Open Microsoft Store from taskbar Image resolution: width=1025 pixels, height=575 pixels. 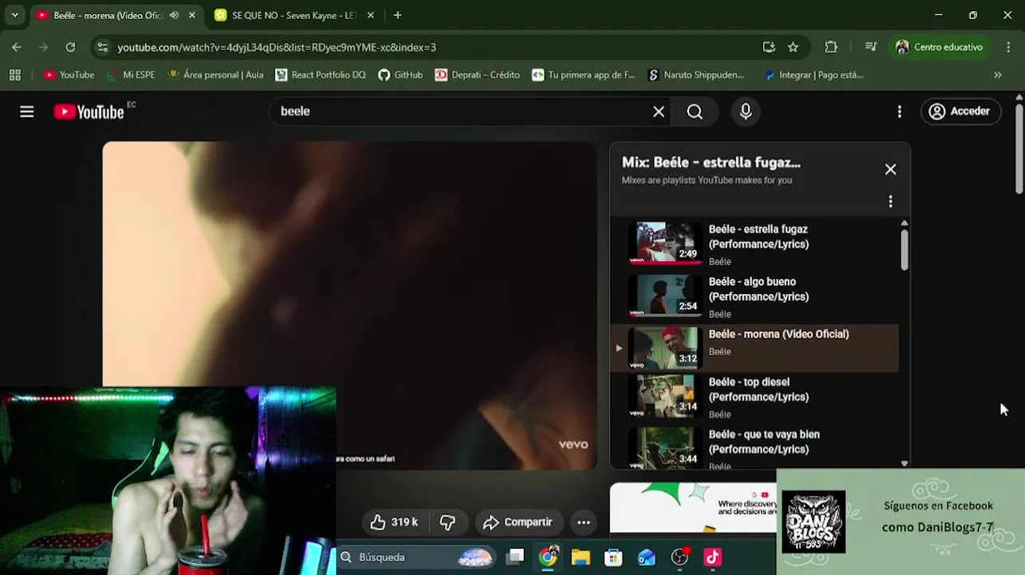613,557
